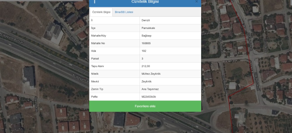Select the value "Pamukkale" in the İlçe row
The height and width of the screenshot is (133, 292).
click(148, 28)
